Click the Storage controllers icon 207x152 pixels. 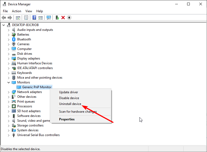(x=14, y=125)
